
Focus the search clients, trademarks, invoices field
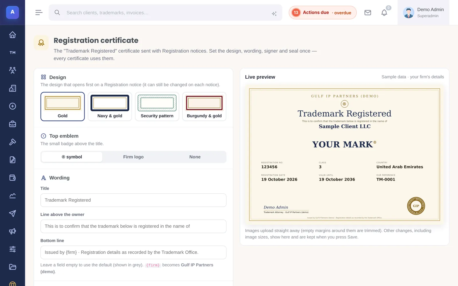click(x=165, y=13)
